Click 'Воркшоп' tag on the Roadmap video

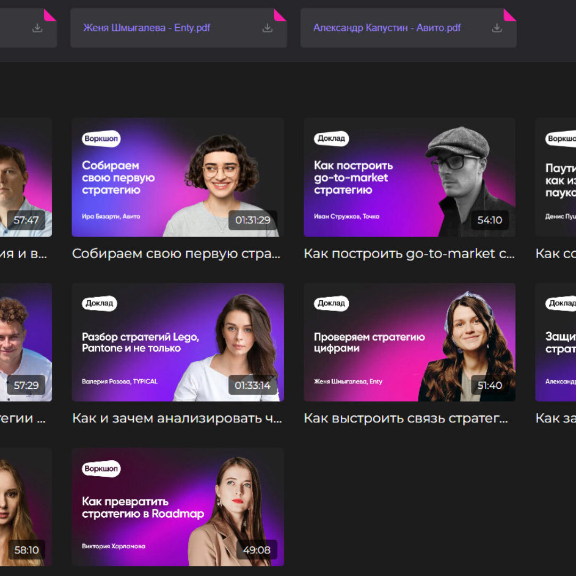click(101, 469)
